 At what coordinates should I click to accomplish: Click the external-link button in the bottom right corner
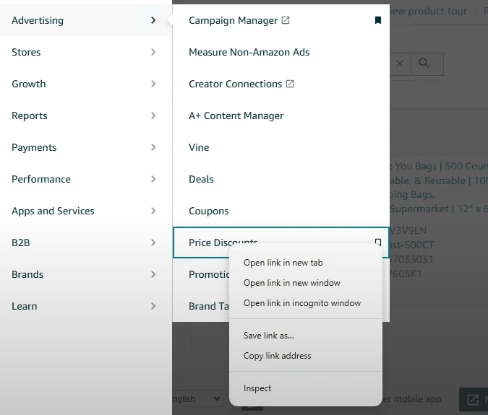point(473,399)
